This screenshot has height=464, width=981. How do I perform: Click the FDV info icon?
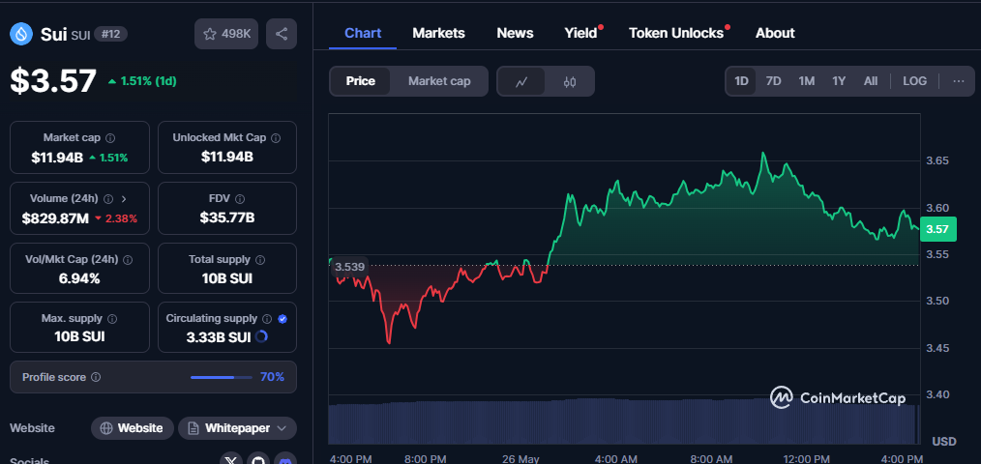[240, 199]
